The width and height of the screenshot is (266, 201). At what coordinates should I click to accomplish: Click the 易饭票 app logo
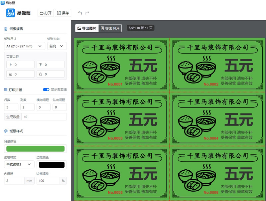pyautogui.click(x=11, y=13)
